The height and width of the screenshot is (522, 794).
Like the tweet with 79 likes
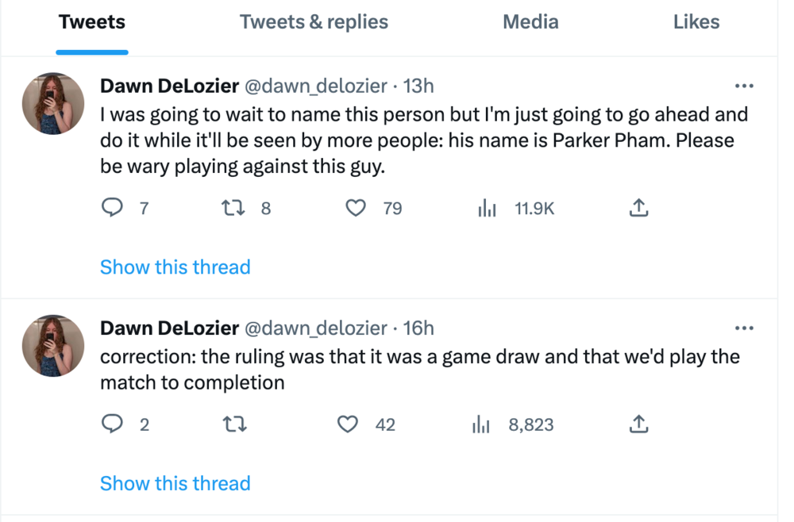coord(357,208)
